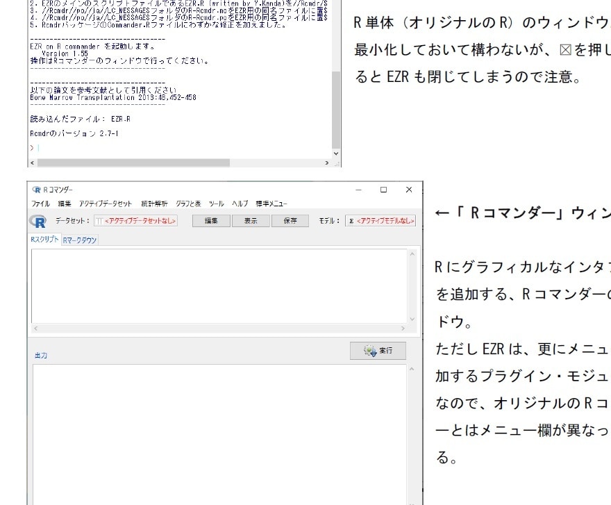The image size is (611, 505).
Task: Click the script editor scroll-up arrow
Action: (412, 254)
